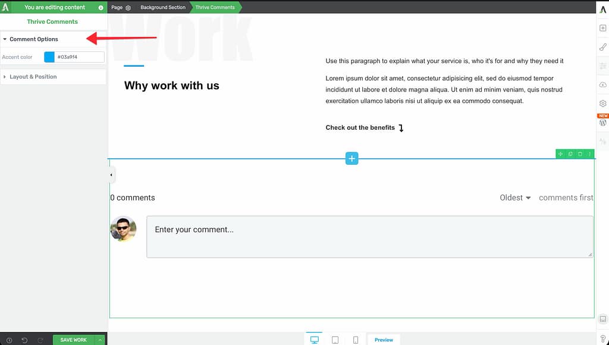This screenshot has width=609, height=345.
Task: Select Background Section breadcrumb
Action: (163, 8)
